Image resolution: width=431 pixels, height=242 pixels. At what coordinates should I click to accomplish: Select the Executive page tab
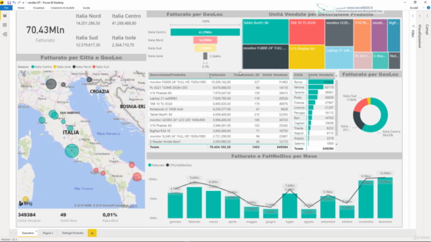point(28,233)
